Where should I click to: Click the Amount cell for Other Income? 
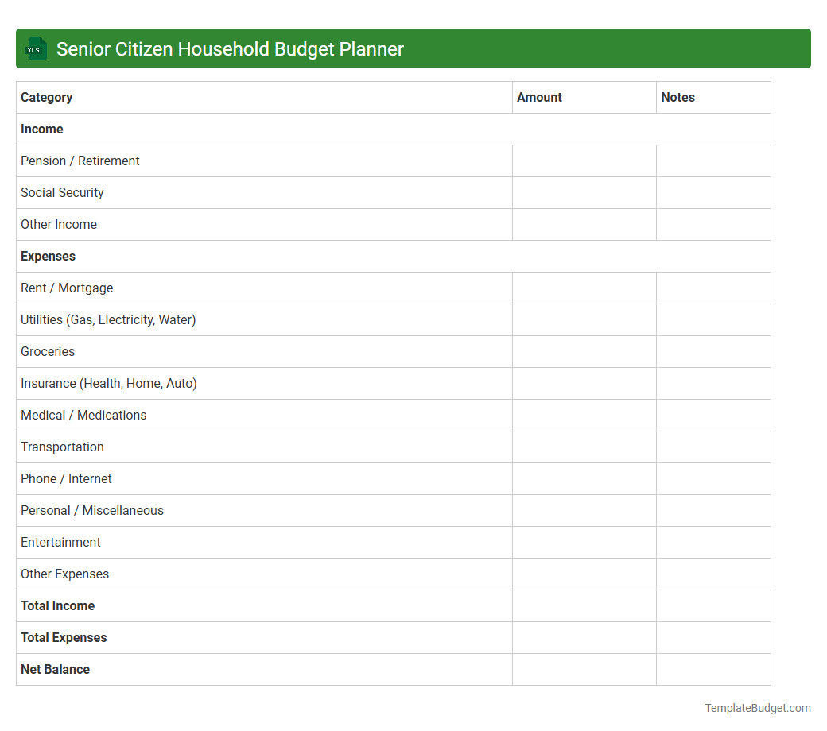pyautogui.click(x=584, y=224)
